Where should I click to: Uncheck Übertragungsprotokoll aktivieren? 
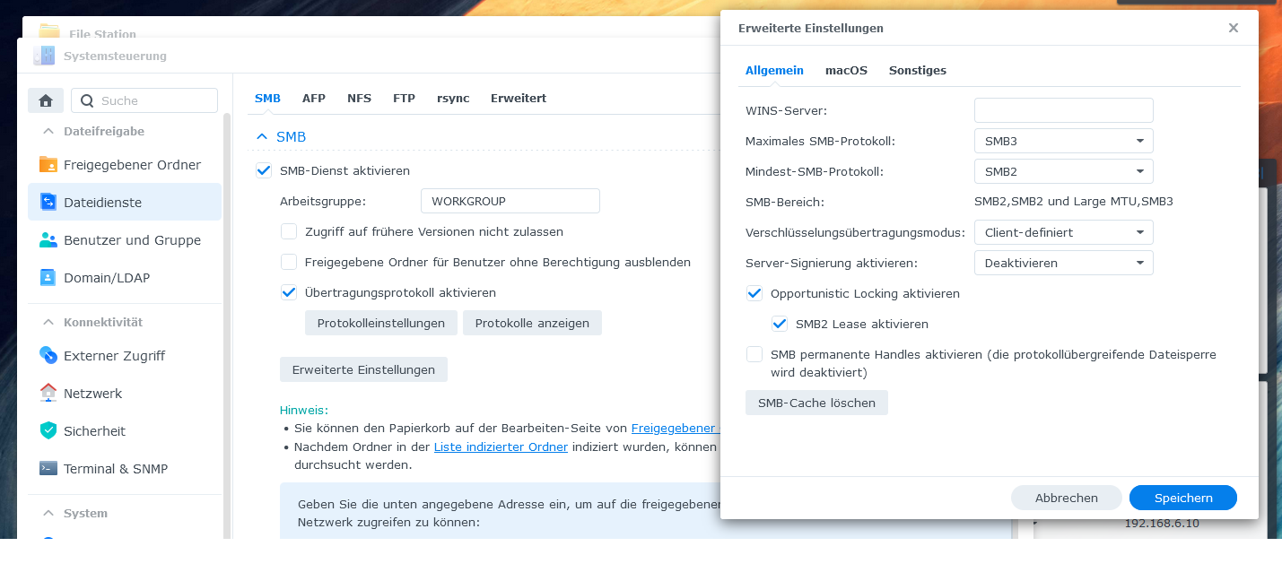(289, 292)
